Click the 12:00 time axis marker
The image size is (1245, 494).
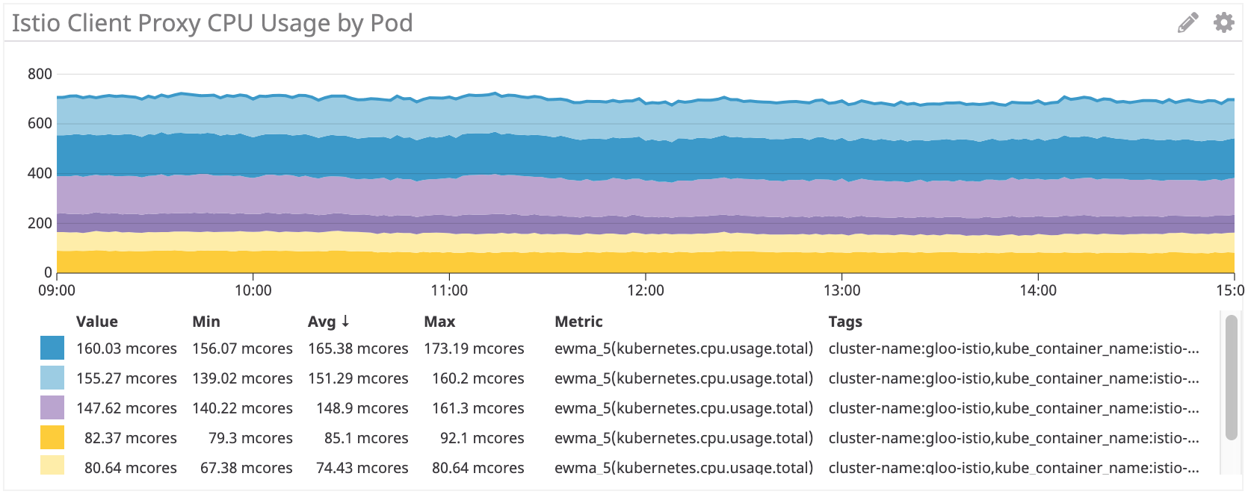coord(646,290)
